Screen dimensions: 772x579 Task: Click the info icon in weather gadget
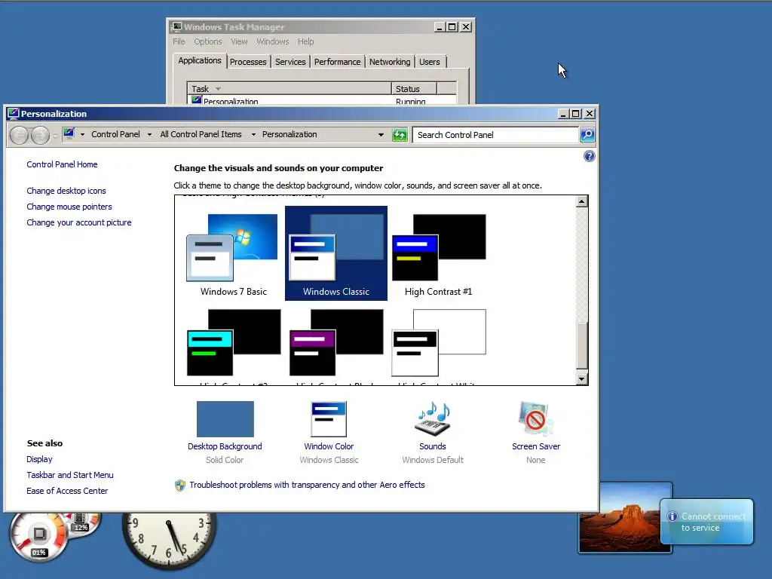click(672, 516)
